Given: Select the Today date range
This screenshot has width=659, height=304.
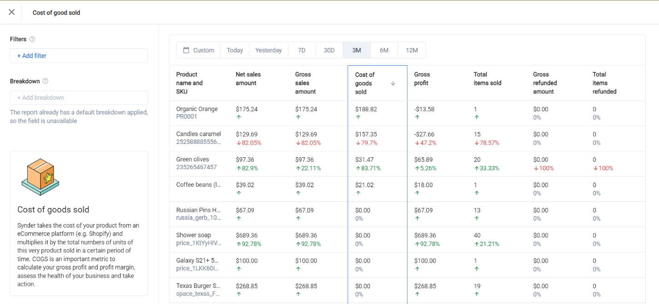Looking at the screenshot, I should click(235, 50).
